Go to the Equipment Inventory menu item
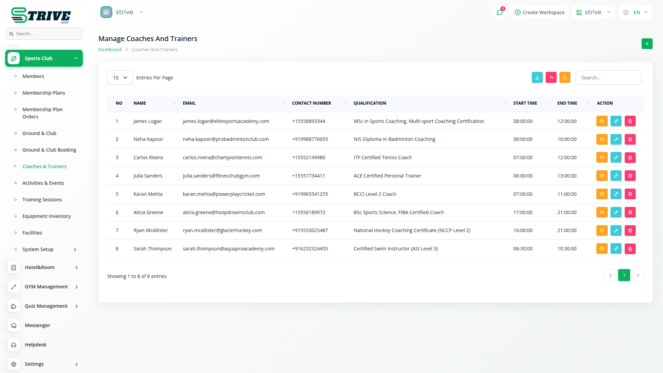Screen dimensions: 663x373 pos(46,216)
